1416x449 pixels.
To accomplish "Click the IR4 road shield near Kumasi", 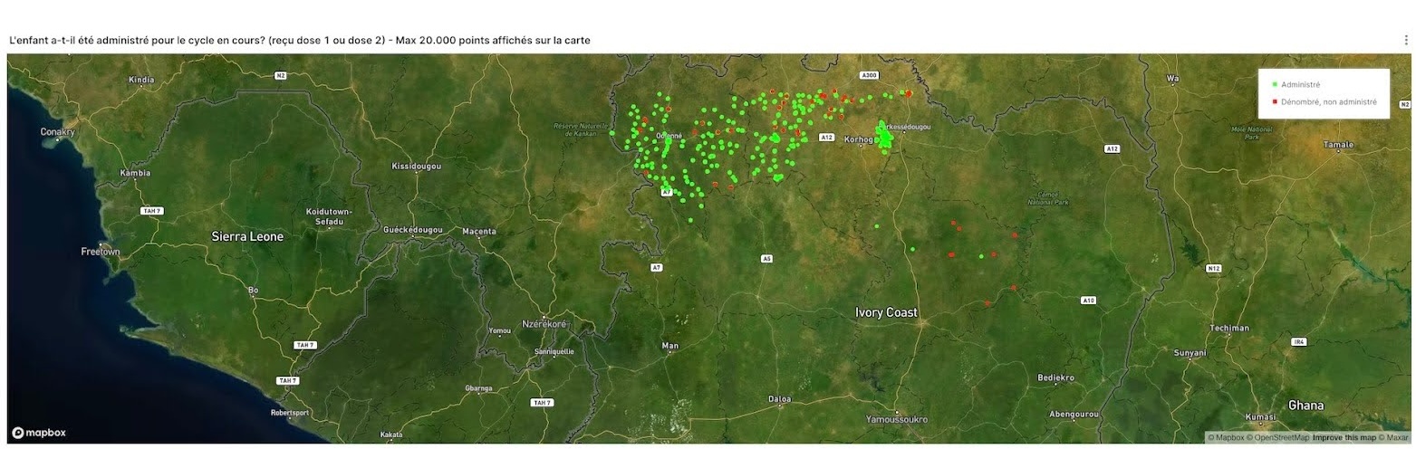I will click(x=1299, y=342).
